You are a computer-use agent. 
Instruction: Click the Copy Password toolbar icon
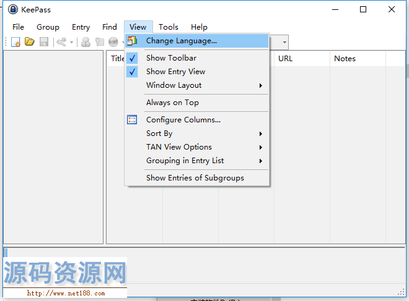point(99,41)
